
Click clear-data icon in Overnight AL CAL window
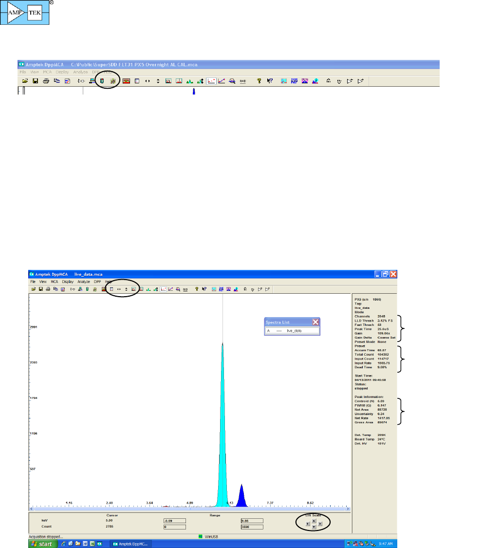[112, 81]
